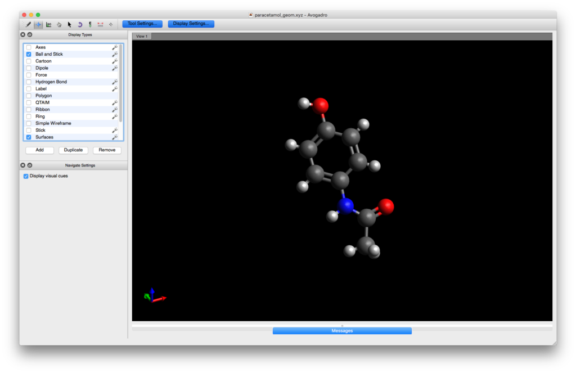Open the Tool Settings panel
This screenshot has height=373, width=576.
click(142, 24)
